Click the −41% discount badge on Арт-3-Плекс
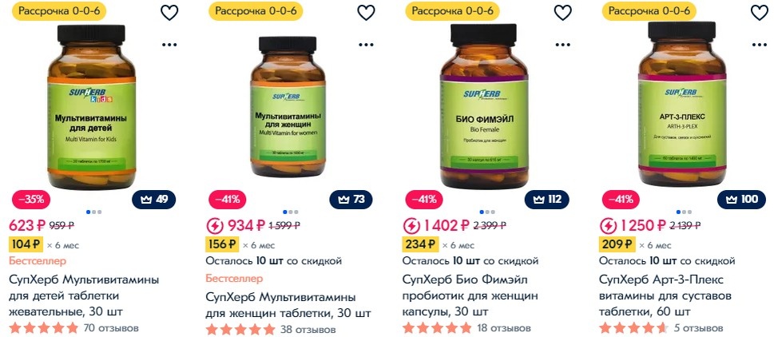 tap(621, 200)
